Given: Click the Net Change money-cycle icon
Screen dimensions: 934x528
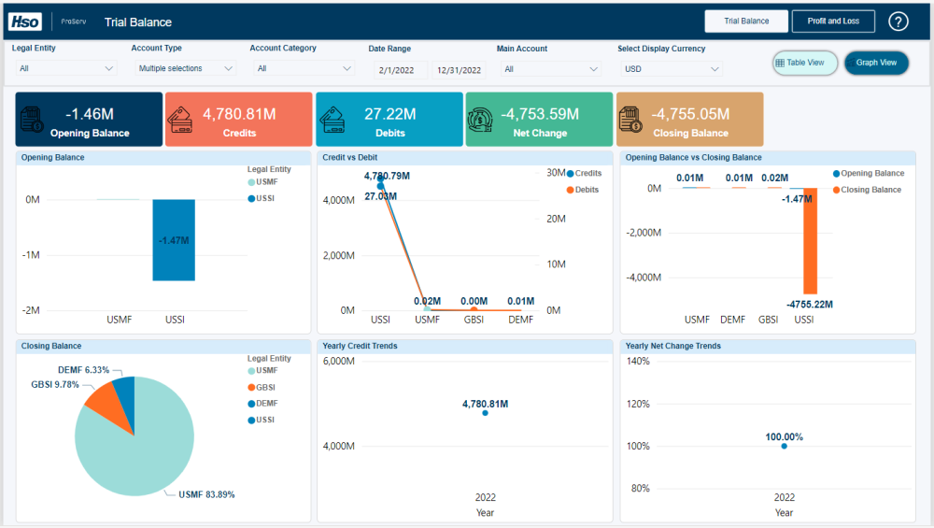Looking at the screenshot, I should (x=480, y=120).
